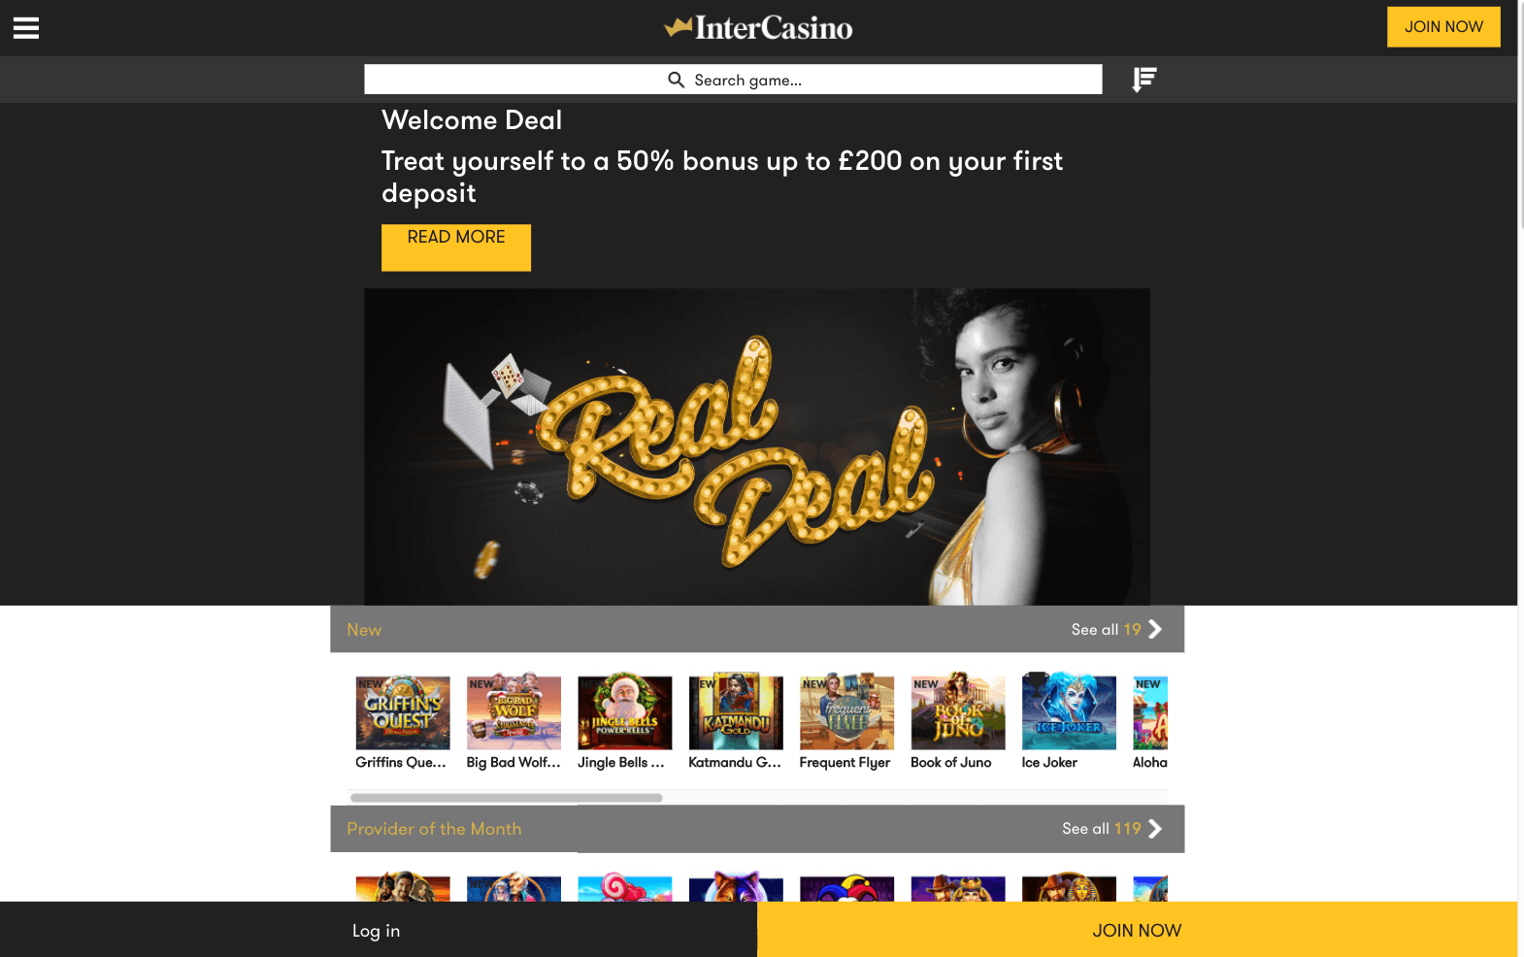1524x957 pixels.
Task: Expand New games with chevron arrow
Action: tap(1155, 629)
